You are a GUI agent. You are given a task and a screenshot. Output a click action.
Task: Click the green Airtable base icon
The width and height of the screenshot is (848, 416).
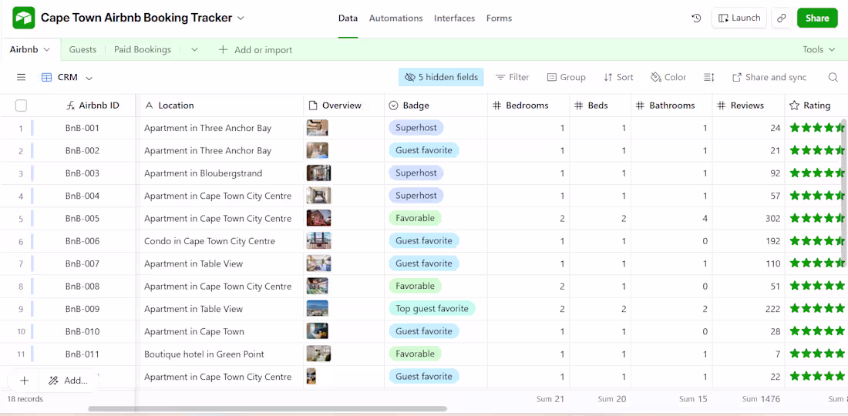click(24, 18)
